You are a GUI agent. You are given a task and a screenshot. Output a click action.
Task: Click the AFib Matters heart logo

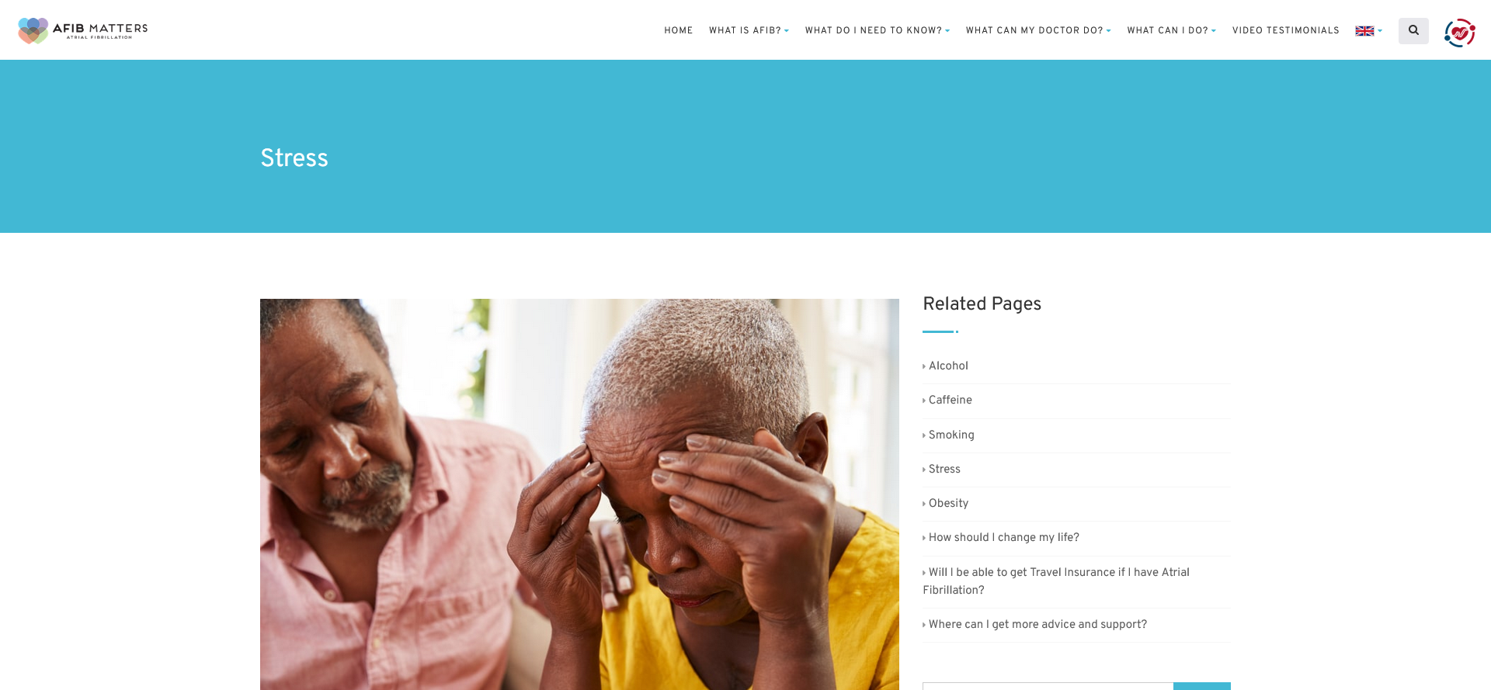[x=82, y=30]
